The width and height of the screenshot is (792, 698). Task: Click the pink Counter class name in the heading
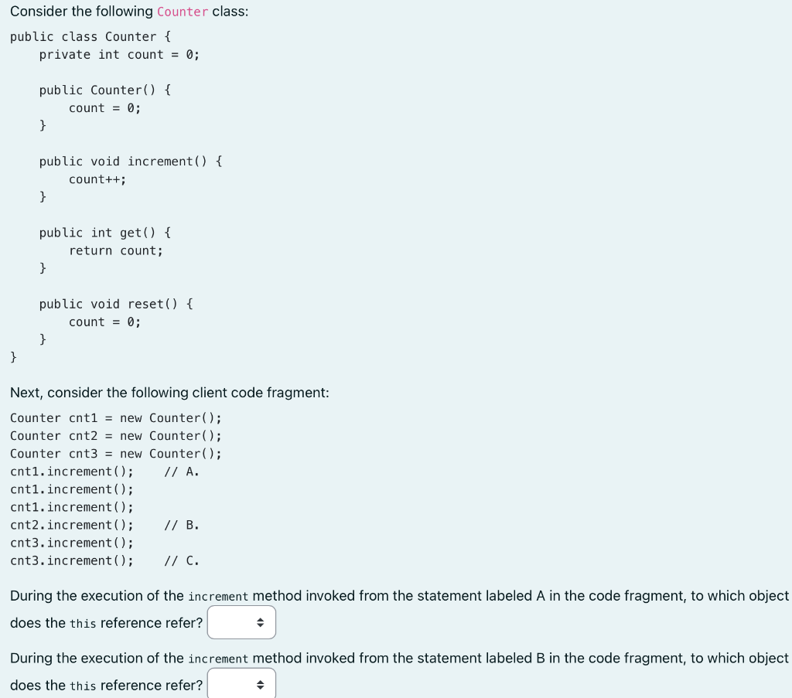tap(183, 12)
